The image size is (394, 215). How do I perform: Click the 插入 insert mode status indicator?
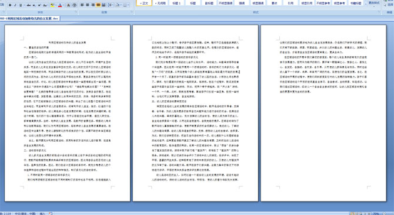(x=42, y=213)
